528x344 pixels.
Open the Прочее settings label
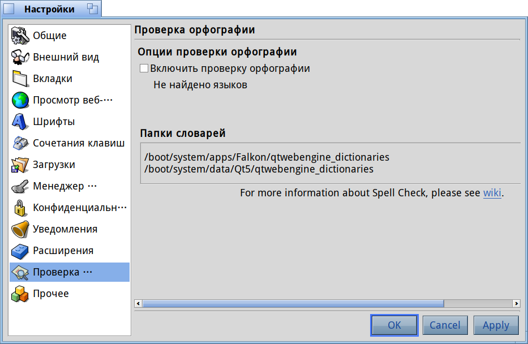(51, 294)
